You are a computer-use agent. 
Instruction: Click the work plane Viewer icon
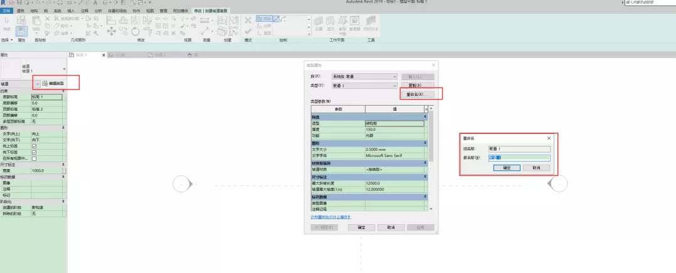[355, 21]
